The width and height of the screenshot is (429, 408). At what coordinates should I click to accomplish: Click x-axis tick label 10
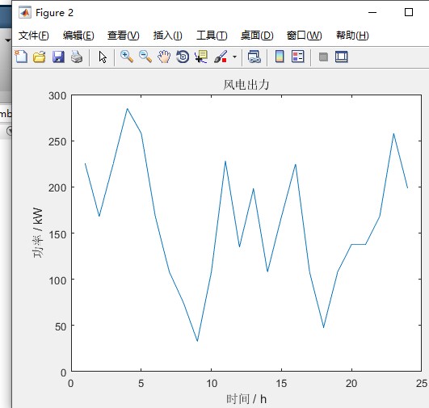pyautogui.click(x=212, y=384)
